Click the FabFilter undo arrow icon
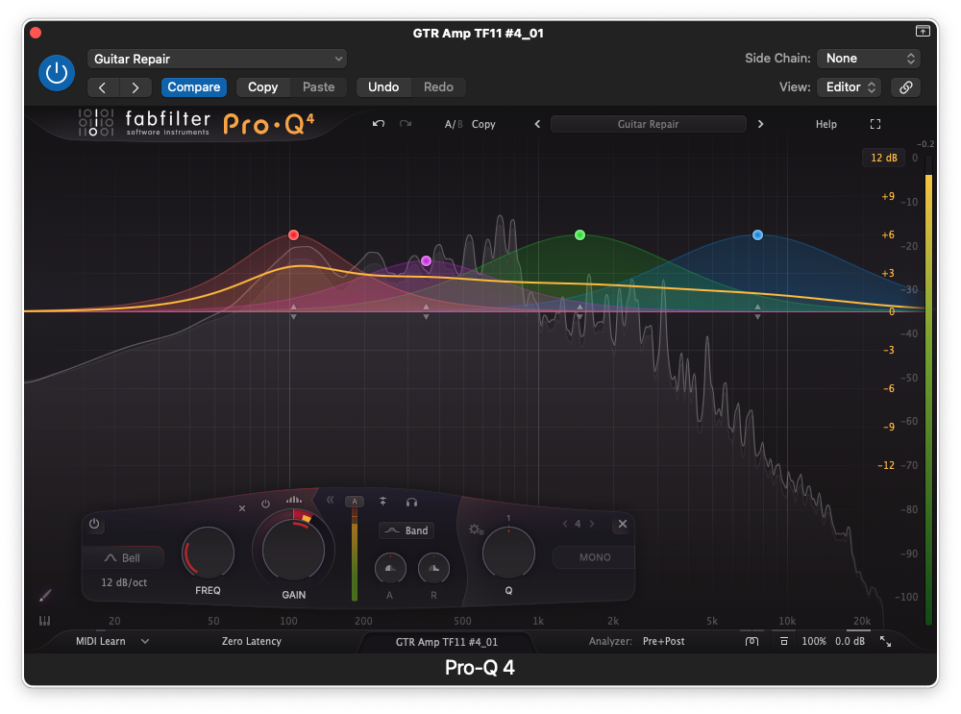 pos(379,124)
